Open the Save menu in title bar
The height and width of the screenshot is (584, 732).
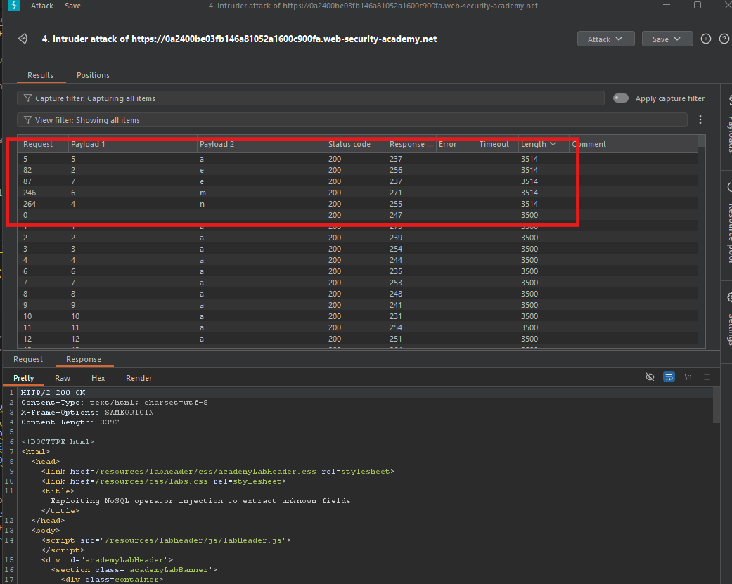click(73, 6)
